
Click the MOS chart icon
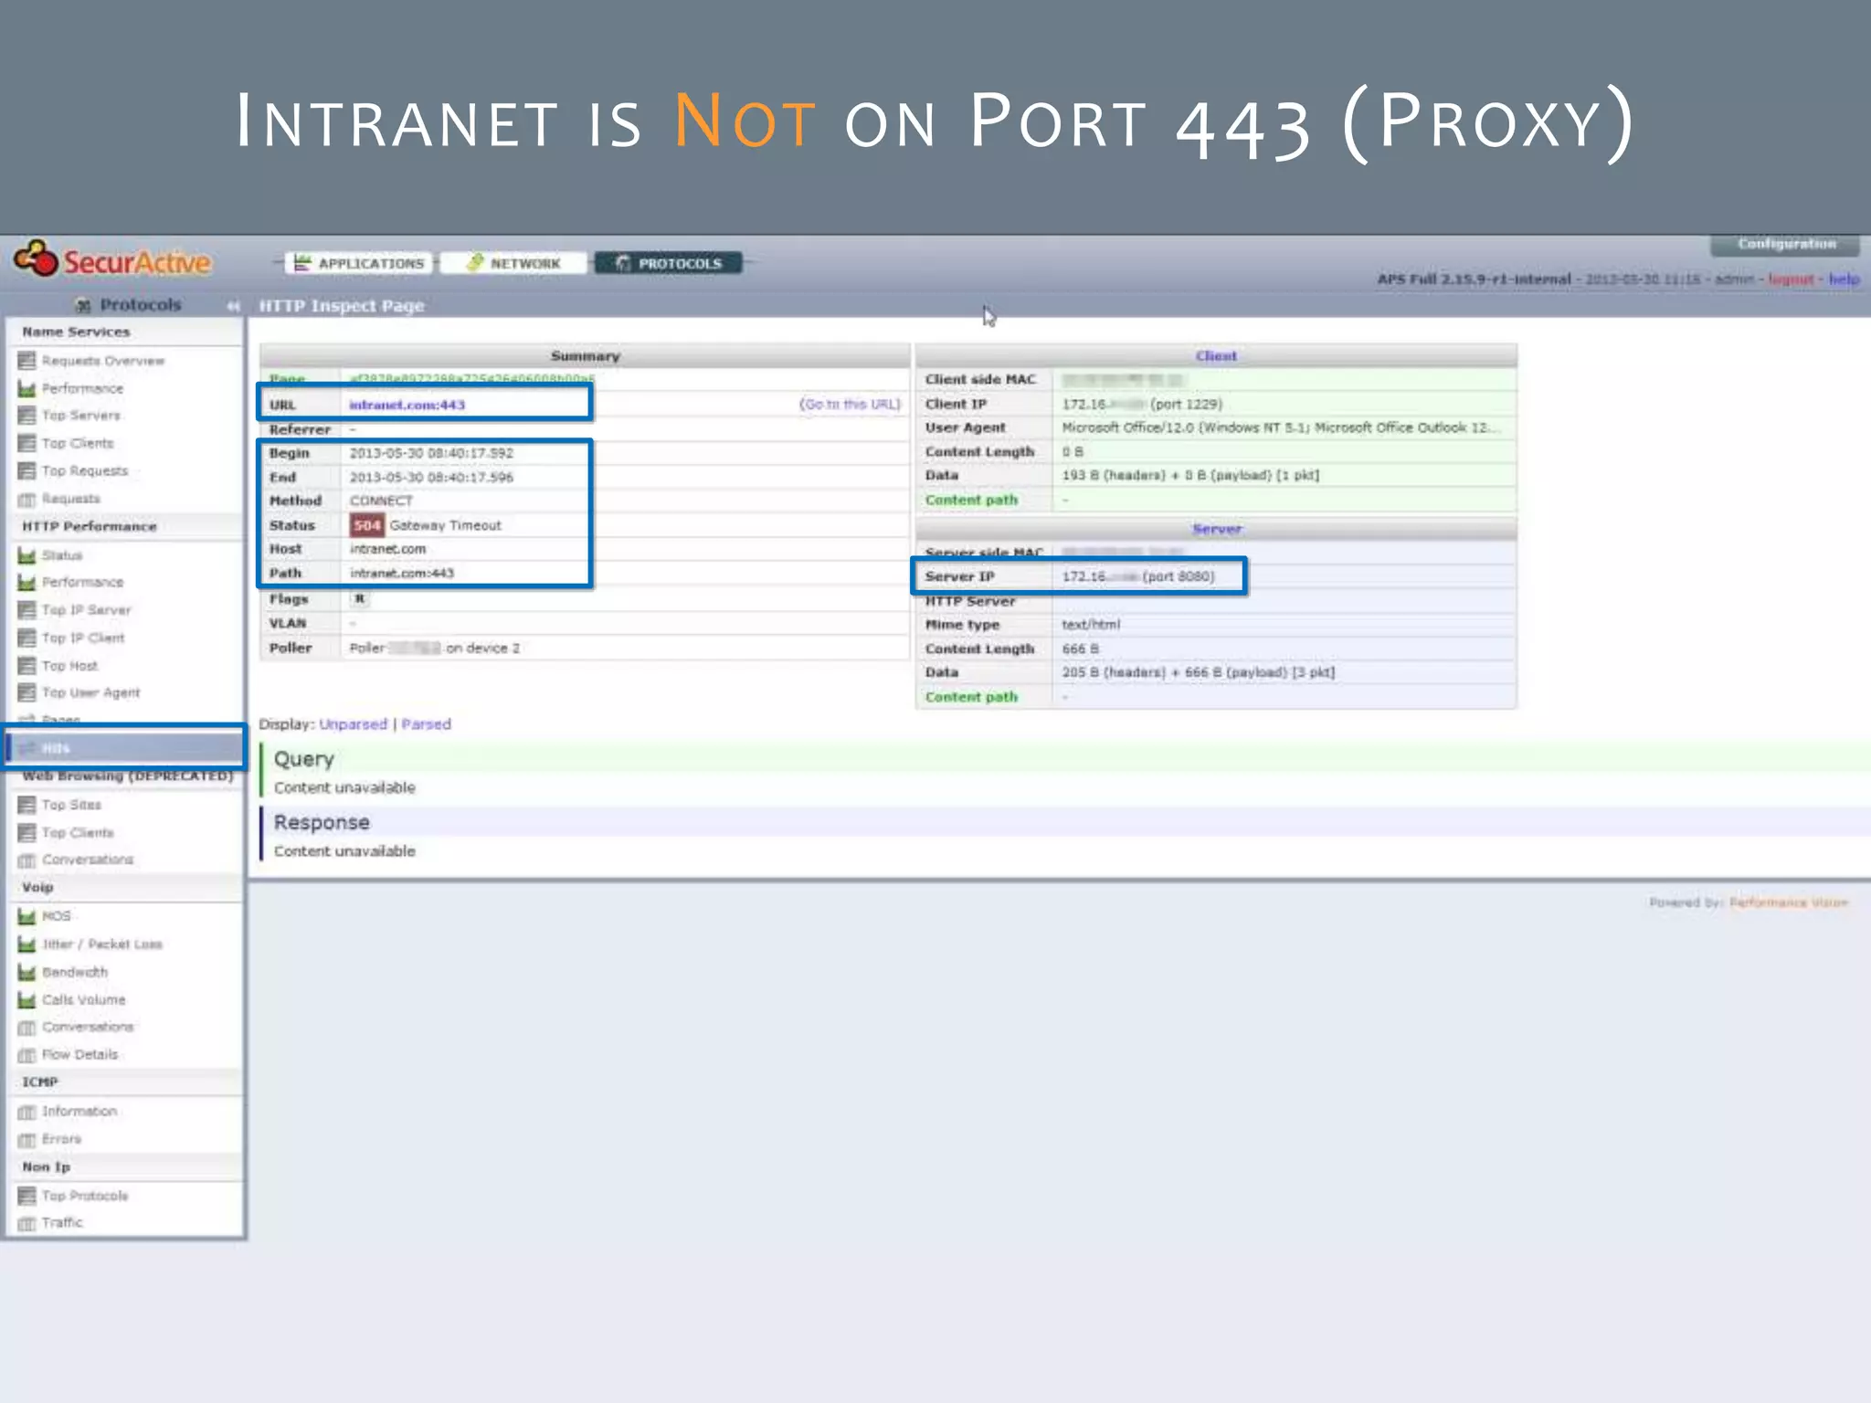pos(26,916)
